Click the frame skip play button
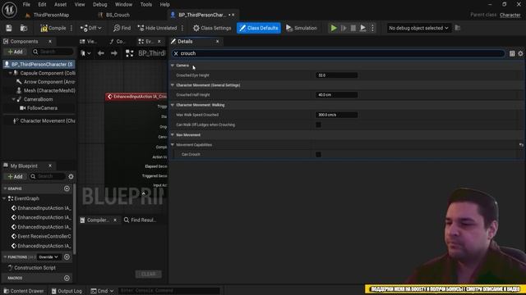This screenshot has width=526, height=295. tap(344, 28)
